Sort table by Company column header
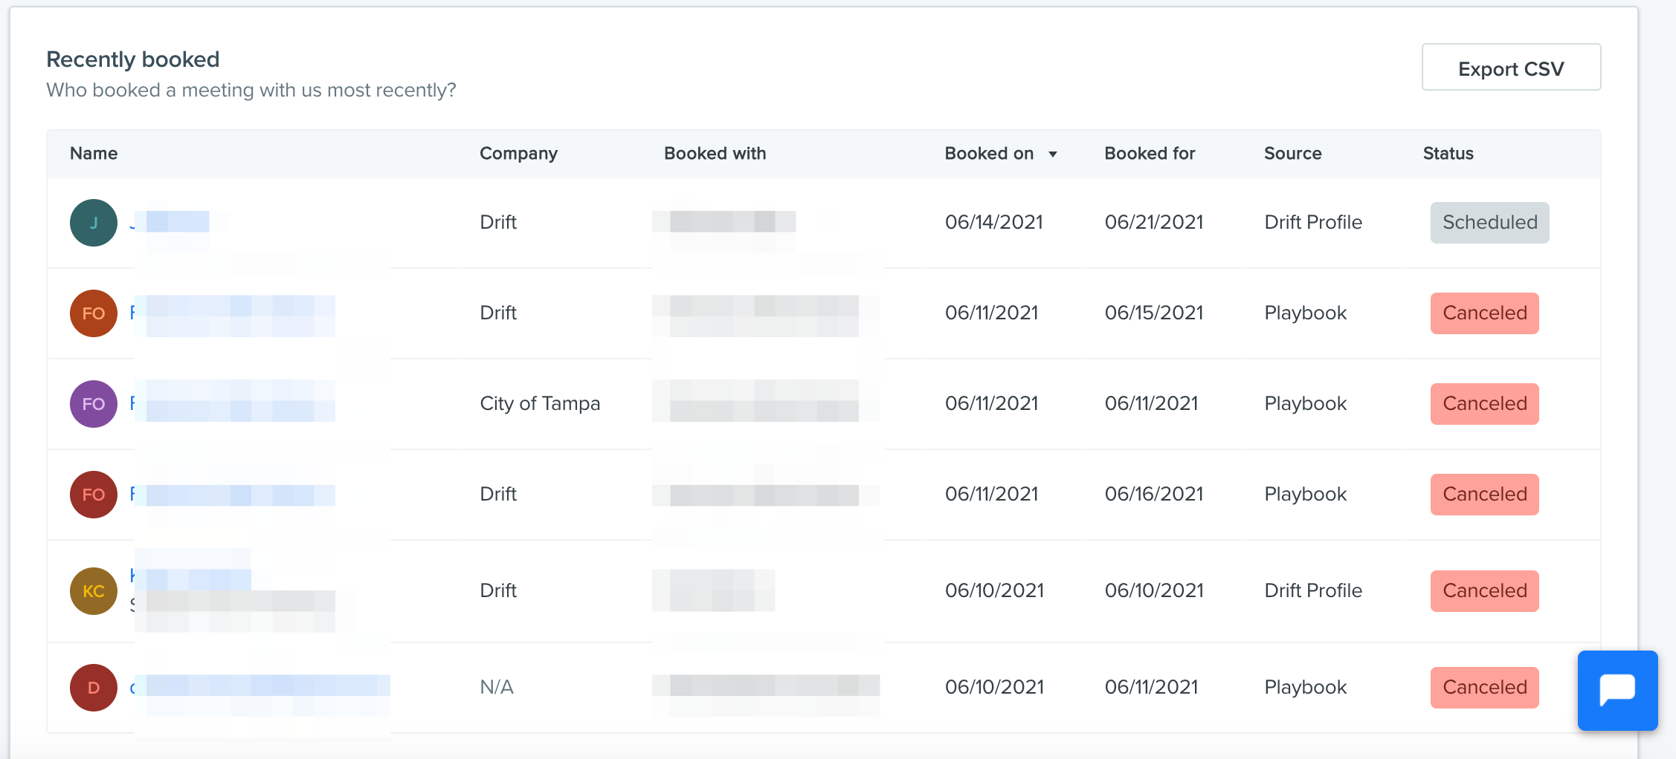This screenshot has height=759, width=1676. [x=518, y=154]
